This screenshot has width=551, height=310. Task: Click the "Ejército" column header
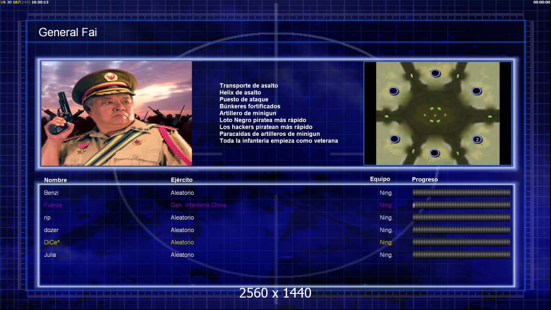pos(181,180)
